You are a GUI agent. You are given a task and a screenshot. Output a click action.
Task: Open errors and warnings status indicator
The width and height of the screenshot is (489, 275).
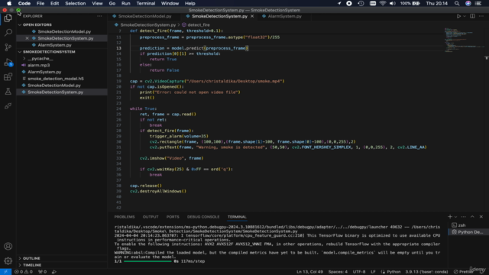pos(24,272)
